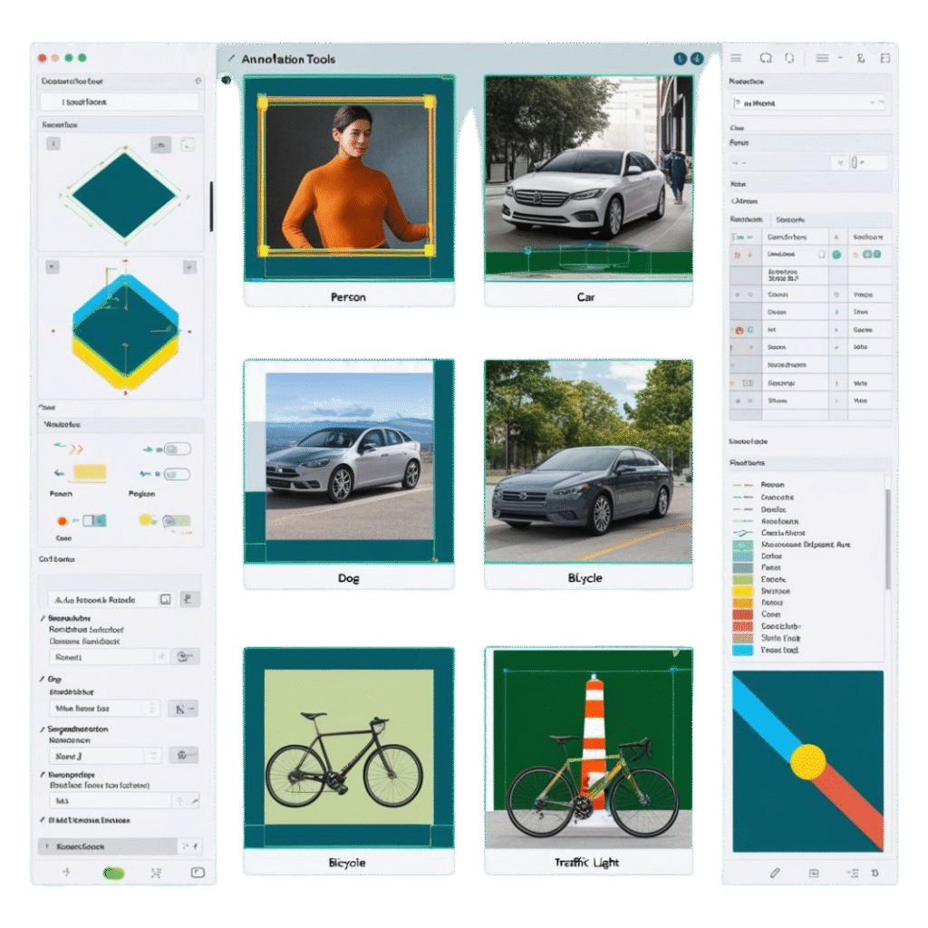Toggle the upper switch in the left panel's tool options

pyautogui.click(x=177, y=449)
